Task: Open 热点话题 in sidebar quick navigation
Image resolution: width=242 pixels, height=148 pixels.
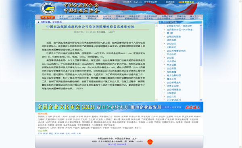Action: (x=171, y=65)
